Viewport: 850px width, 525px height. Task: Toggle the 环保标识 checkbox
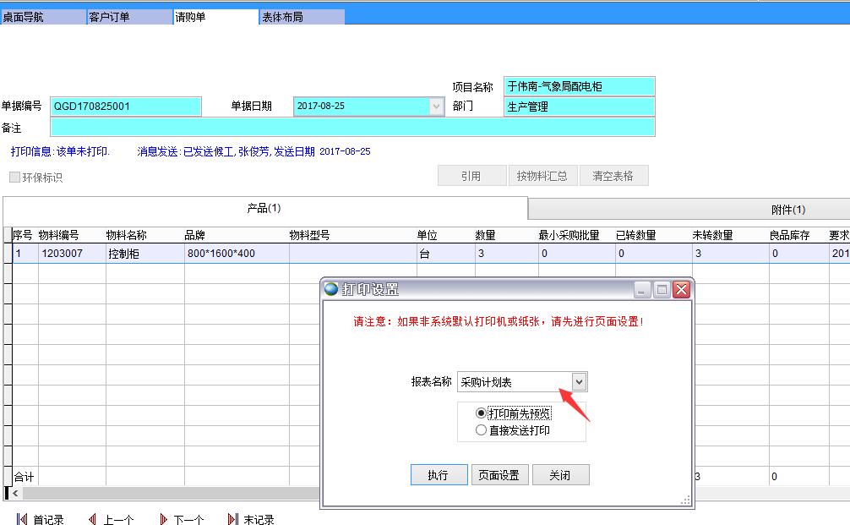tap(14, 178)
